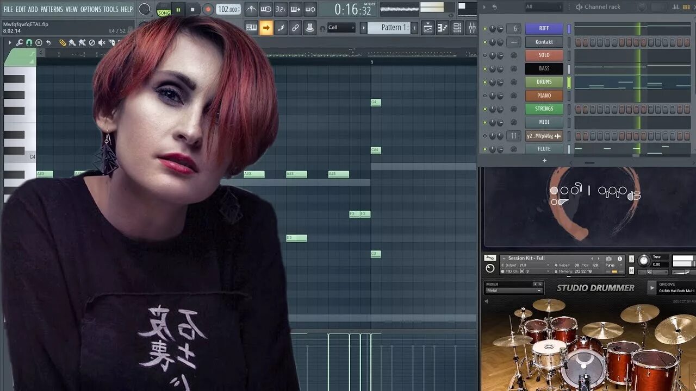Select the FLUTE channel

point(544,149)
